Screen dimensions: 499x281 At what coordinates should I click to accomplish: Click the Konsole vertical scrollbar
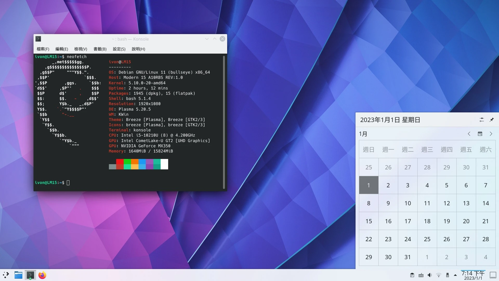click(x=224, y=122)
